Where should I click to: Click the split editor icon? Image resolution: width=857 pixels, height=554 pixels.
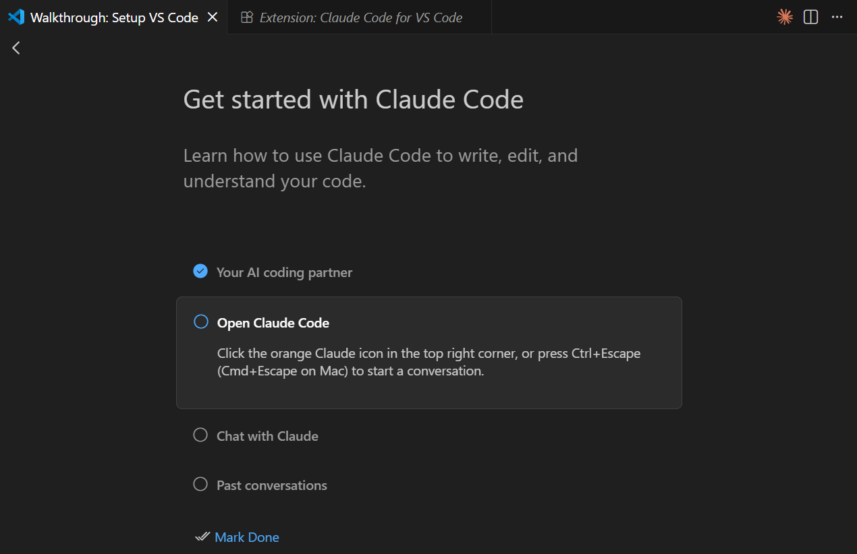(x=811, y=18)
